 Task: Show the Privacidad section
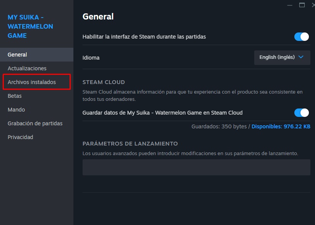37,137
